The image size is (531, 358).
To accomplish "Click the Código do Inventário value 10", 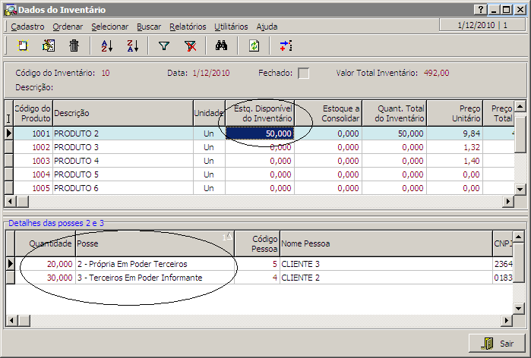I will [x=106, y=73].
